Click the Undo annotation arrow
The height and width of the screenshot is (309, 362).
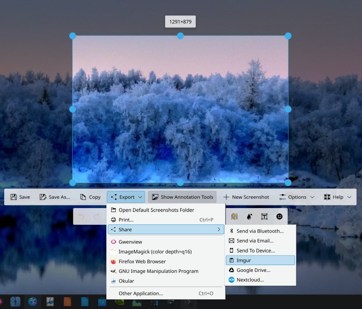[81, 217]
